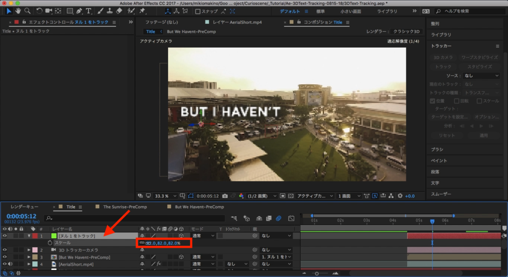
Task: Switch to the 標準 workspace
Action: [x=320, y=11]
